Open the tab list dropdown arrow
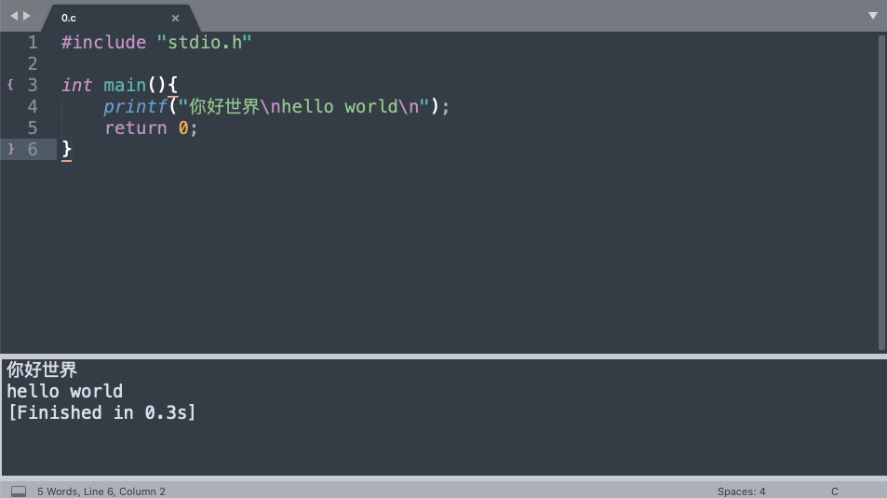The width and height of the screenshot is (887, 498). pos(873,16)
